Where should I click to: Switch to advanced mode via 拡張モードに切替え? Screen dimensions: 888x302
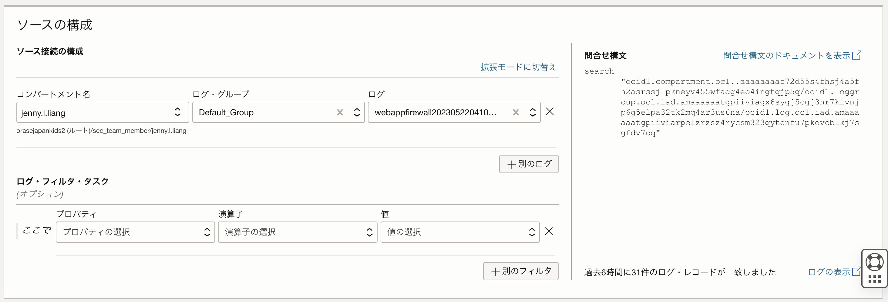click(x=518, y=67)
